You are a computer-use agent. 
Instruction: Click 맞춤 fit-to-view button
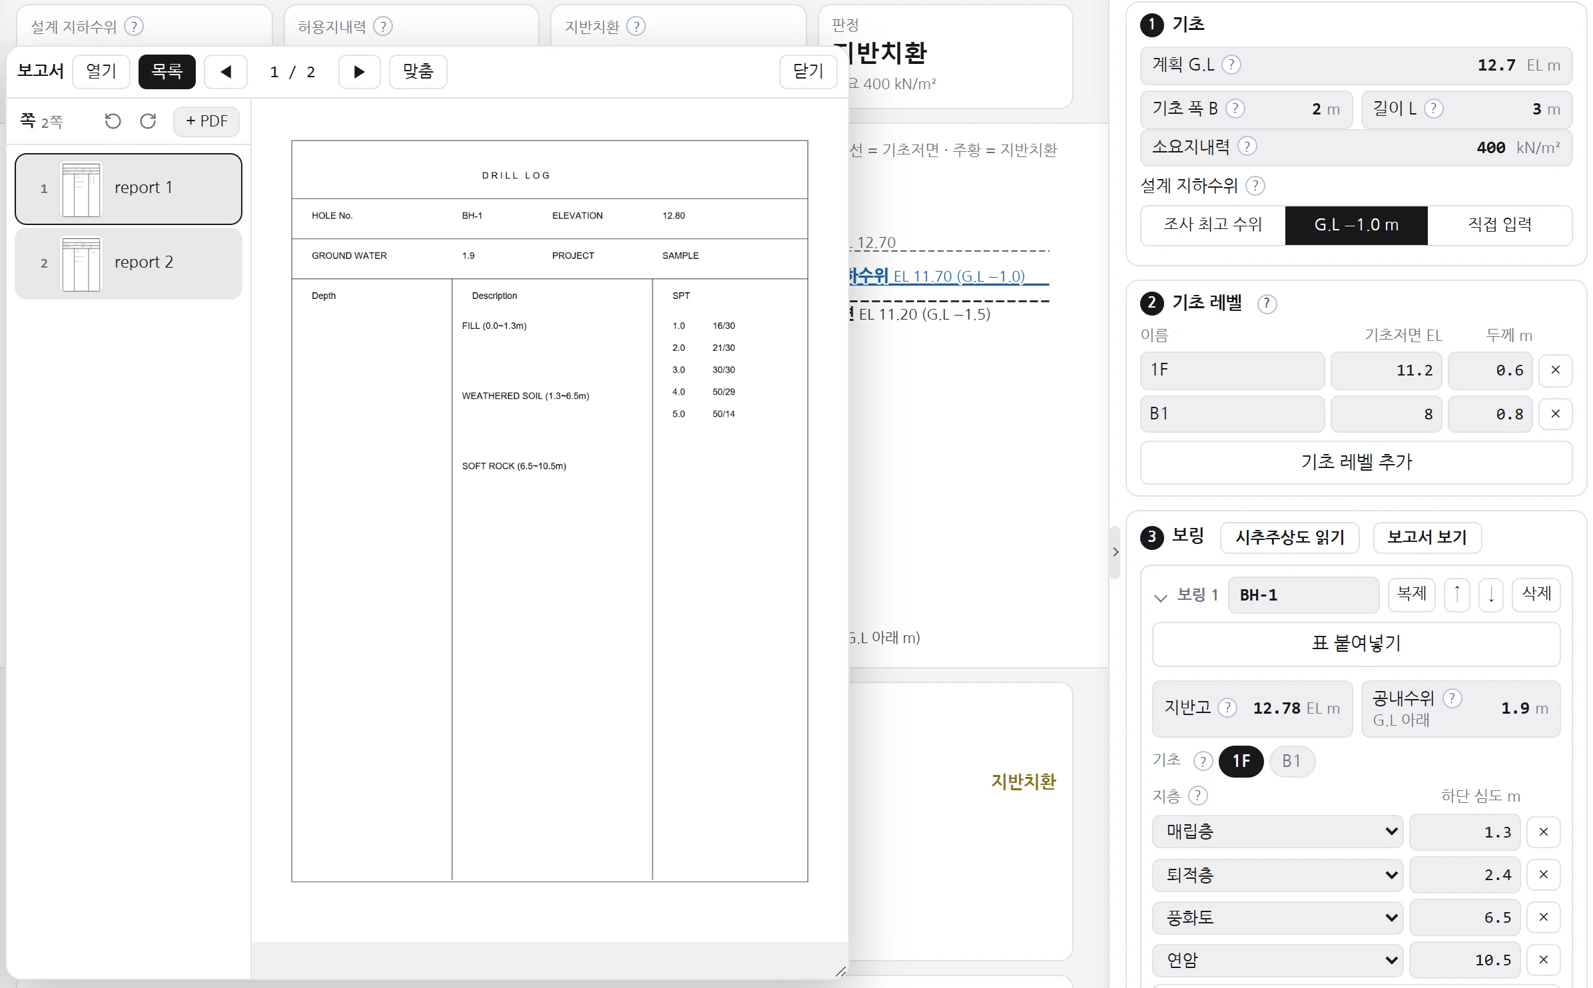click(418, 72)
